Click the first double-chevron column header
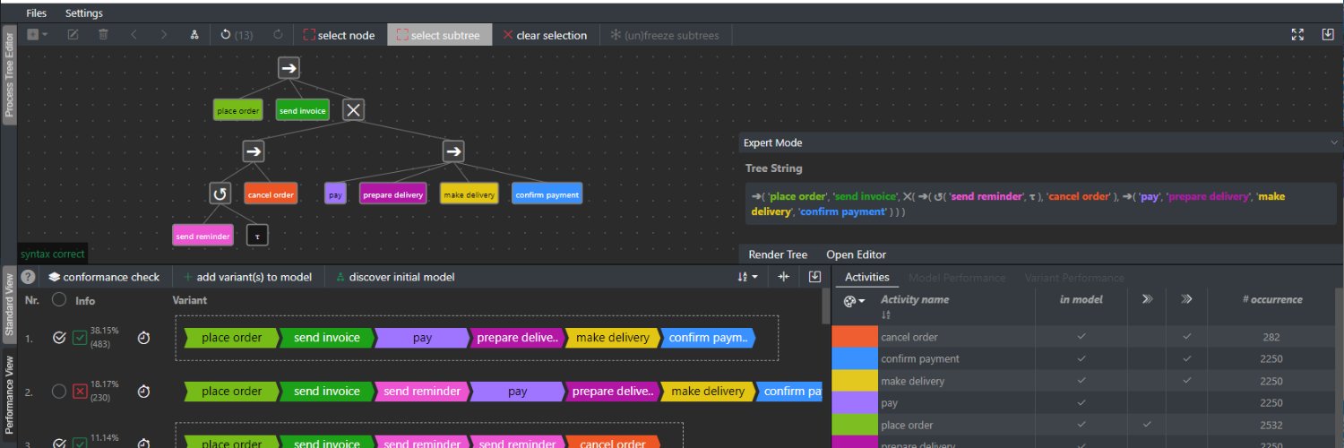Screen dimensions: 1344x448 (1147, 299)
